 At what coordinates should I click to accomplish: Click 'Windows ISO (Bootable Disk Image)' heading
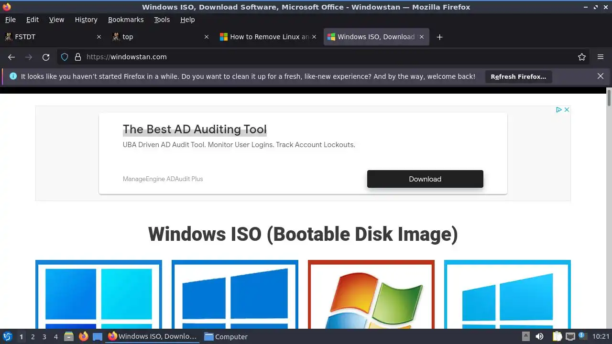(x=303, y=234)
